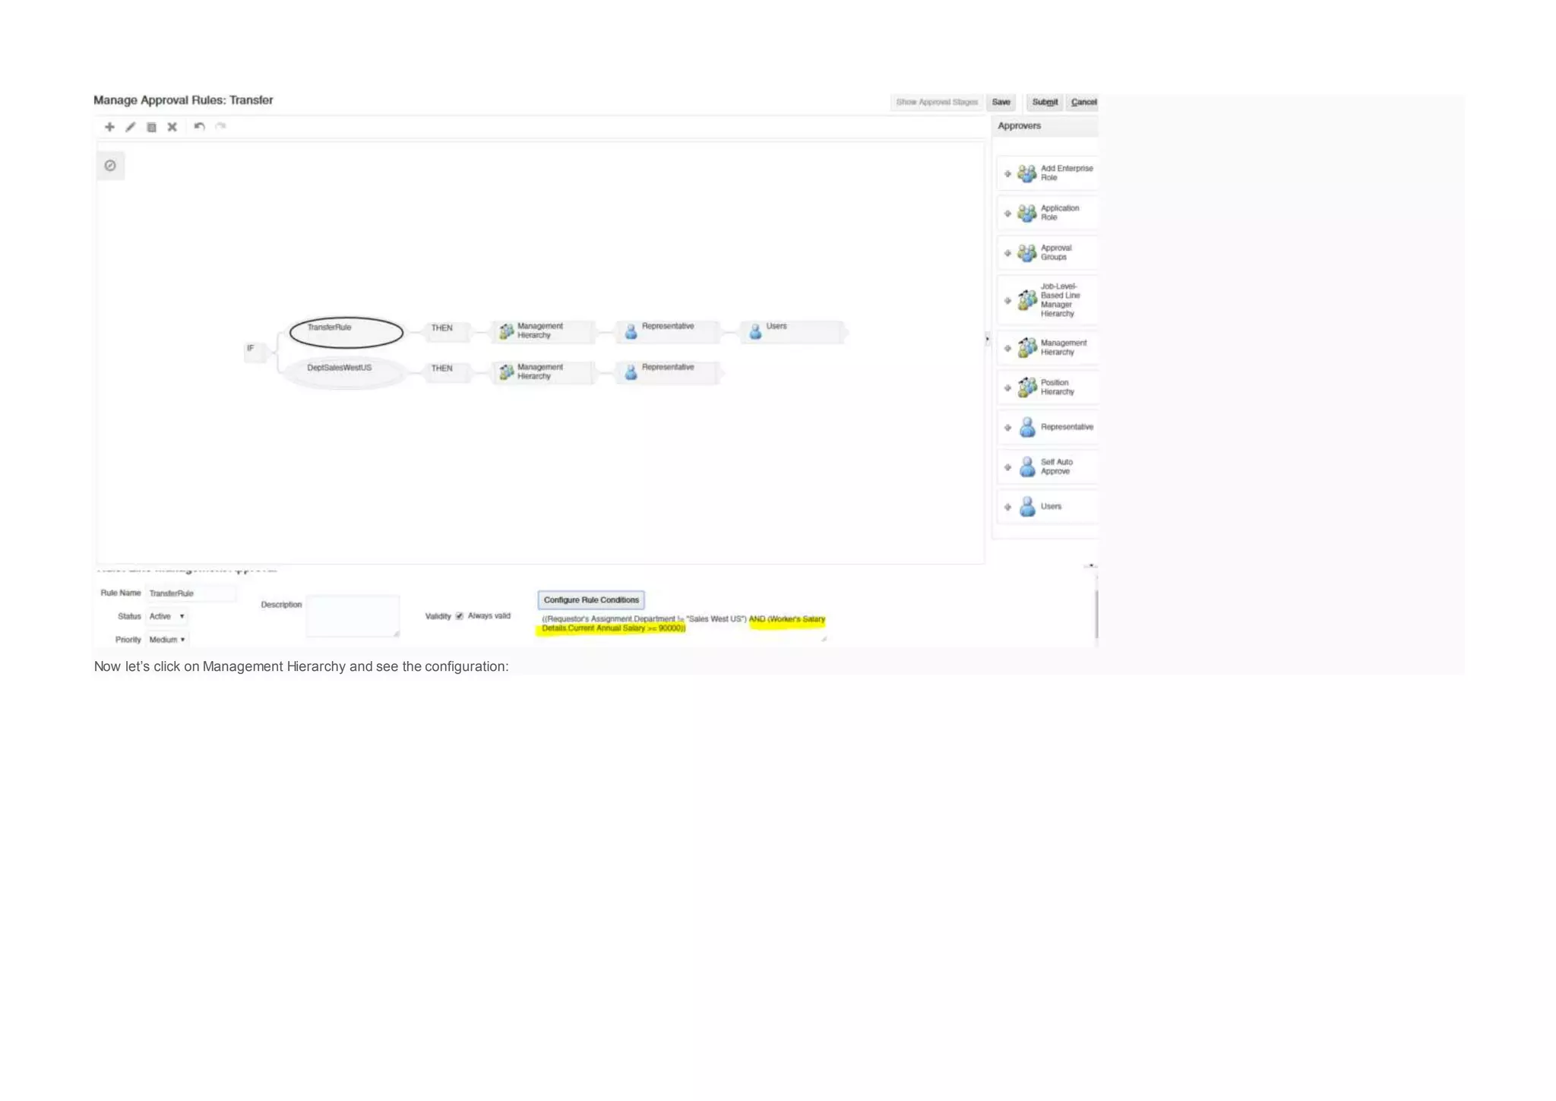The image size is (1556, 1101).
Task: Click into the Rule Name field
Action: pos(190,593)
